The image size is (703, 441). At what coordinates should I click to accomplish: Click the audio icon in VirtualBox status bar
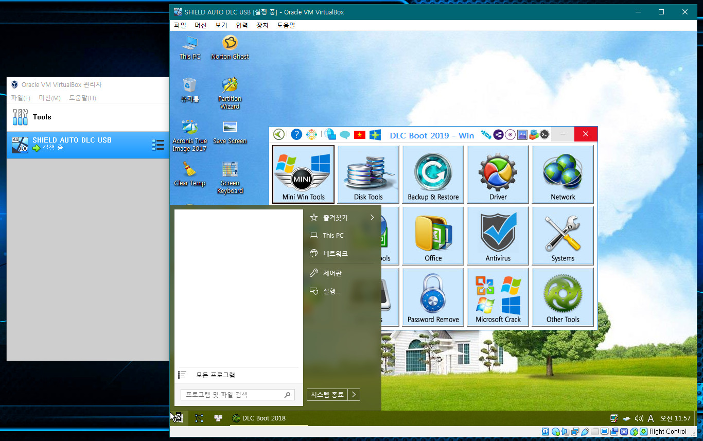coord(565,432)
